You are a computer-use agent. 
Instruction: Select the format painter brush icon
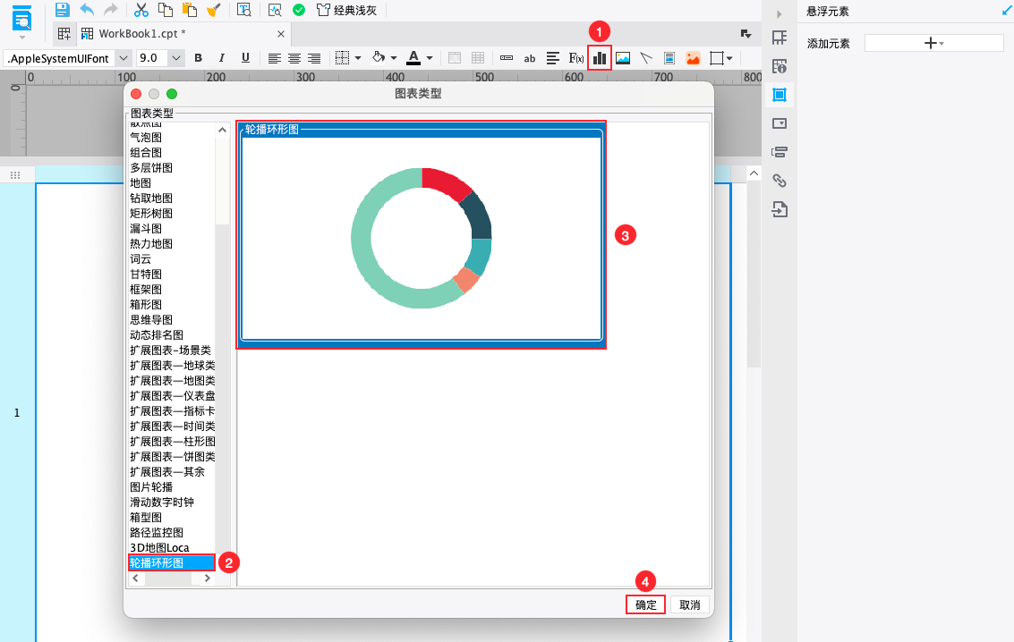[x=213, y=10]
